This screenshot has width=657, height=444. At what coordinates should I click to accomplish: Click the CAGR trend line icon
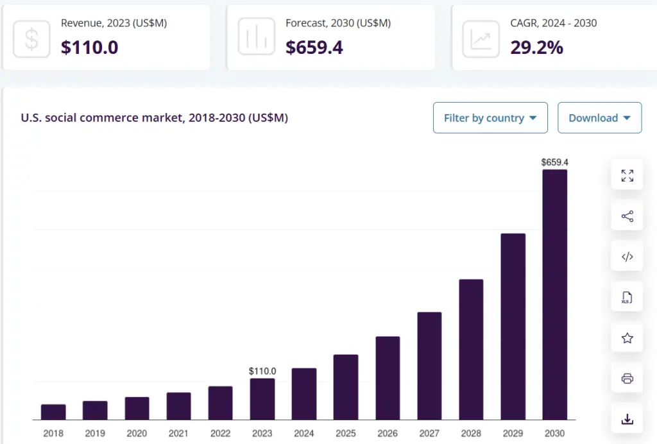click(x=480, y=38)
